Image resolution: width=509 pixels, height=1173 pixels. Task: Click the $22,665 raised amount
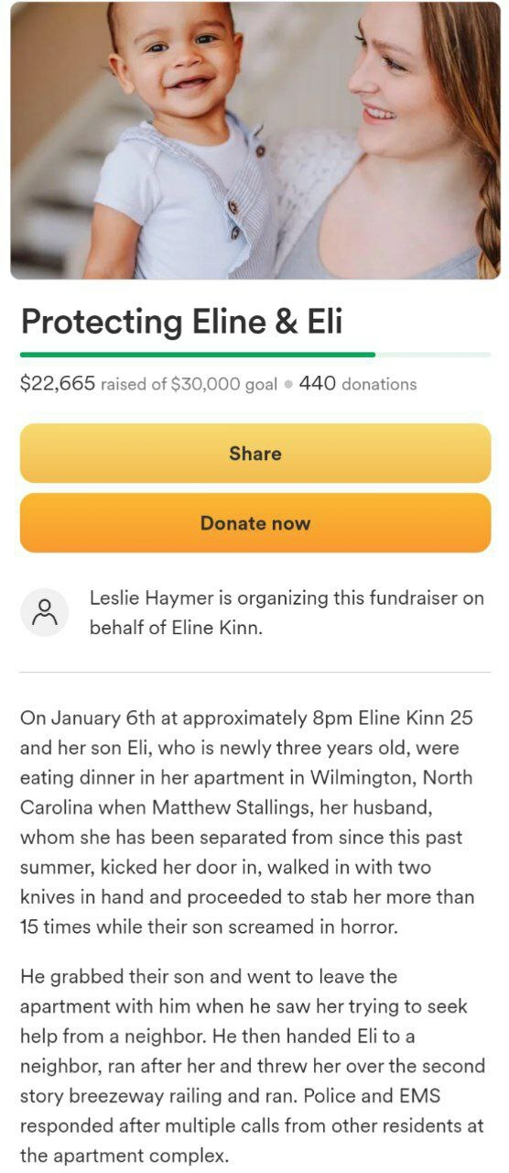click(x=58, y=384)
